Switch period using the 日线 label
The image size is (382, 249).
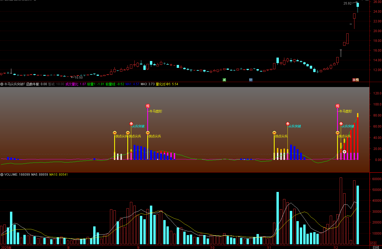[376, 247]
